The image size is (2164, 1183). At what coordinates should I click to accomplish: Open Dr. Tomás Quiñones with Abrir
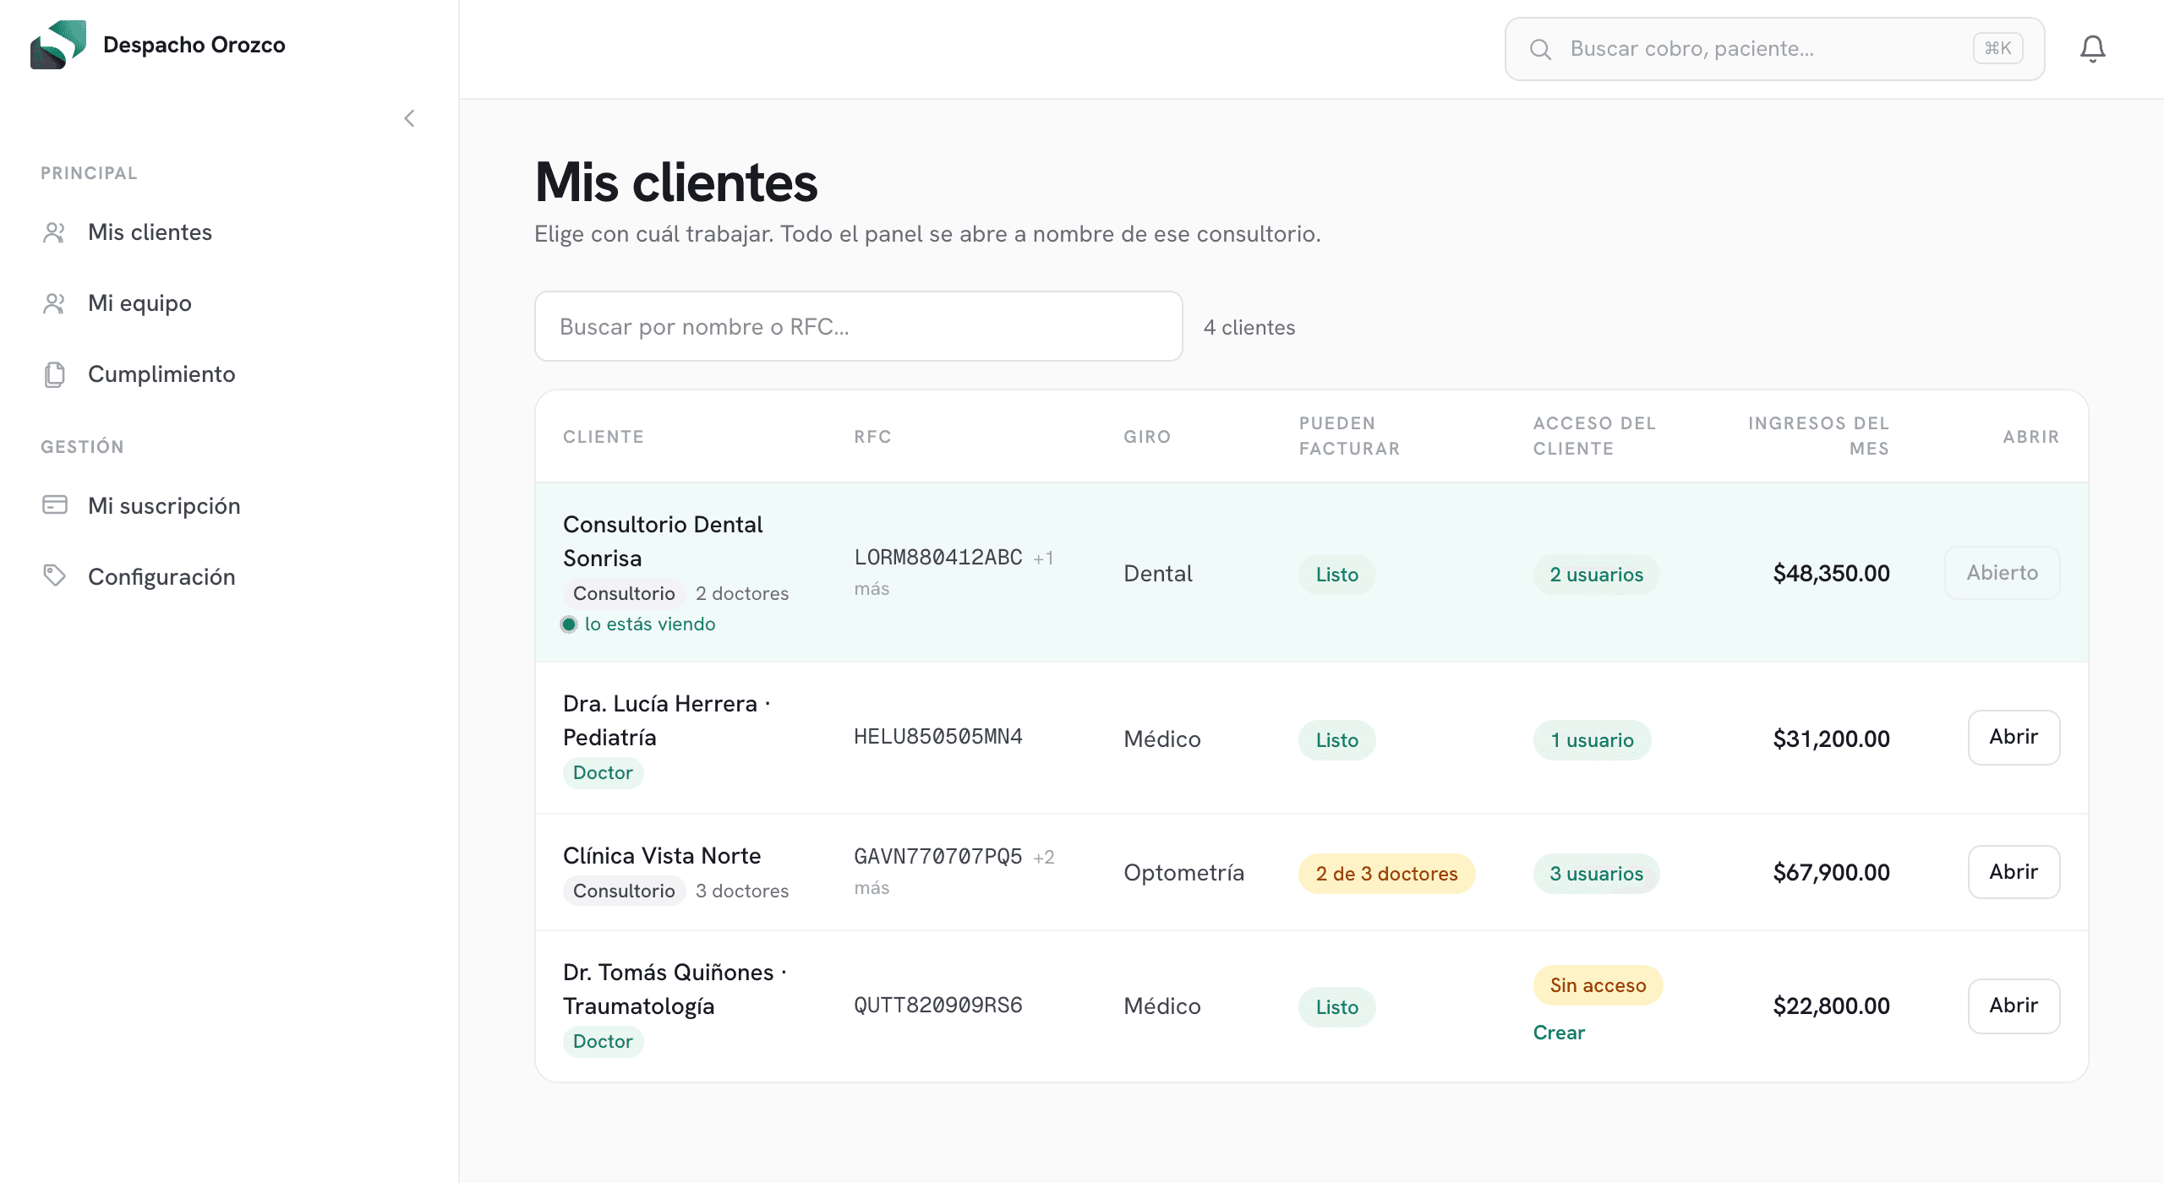pos(2014,1006)
